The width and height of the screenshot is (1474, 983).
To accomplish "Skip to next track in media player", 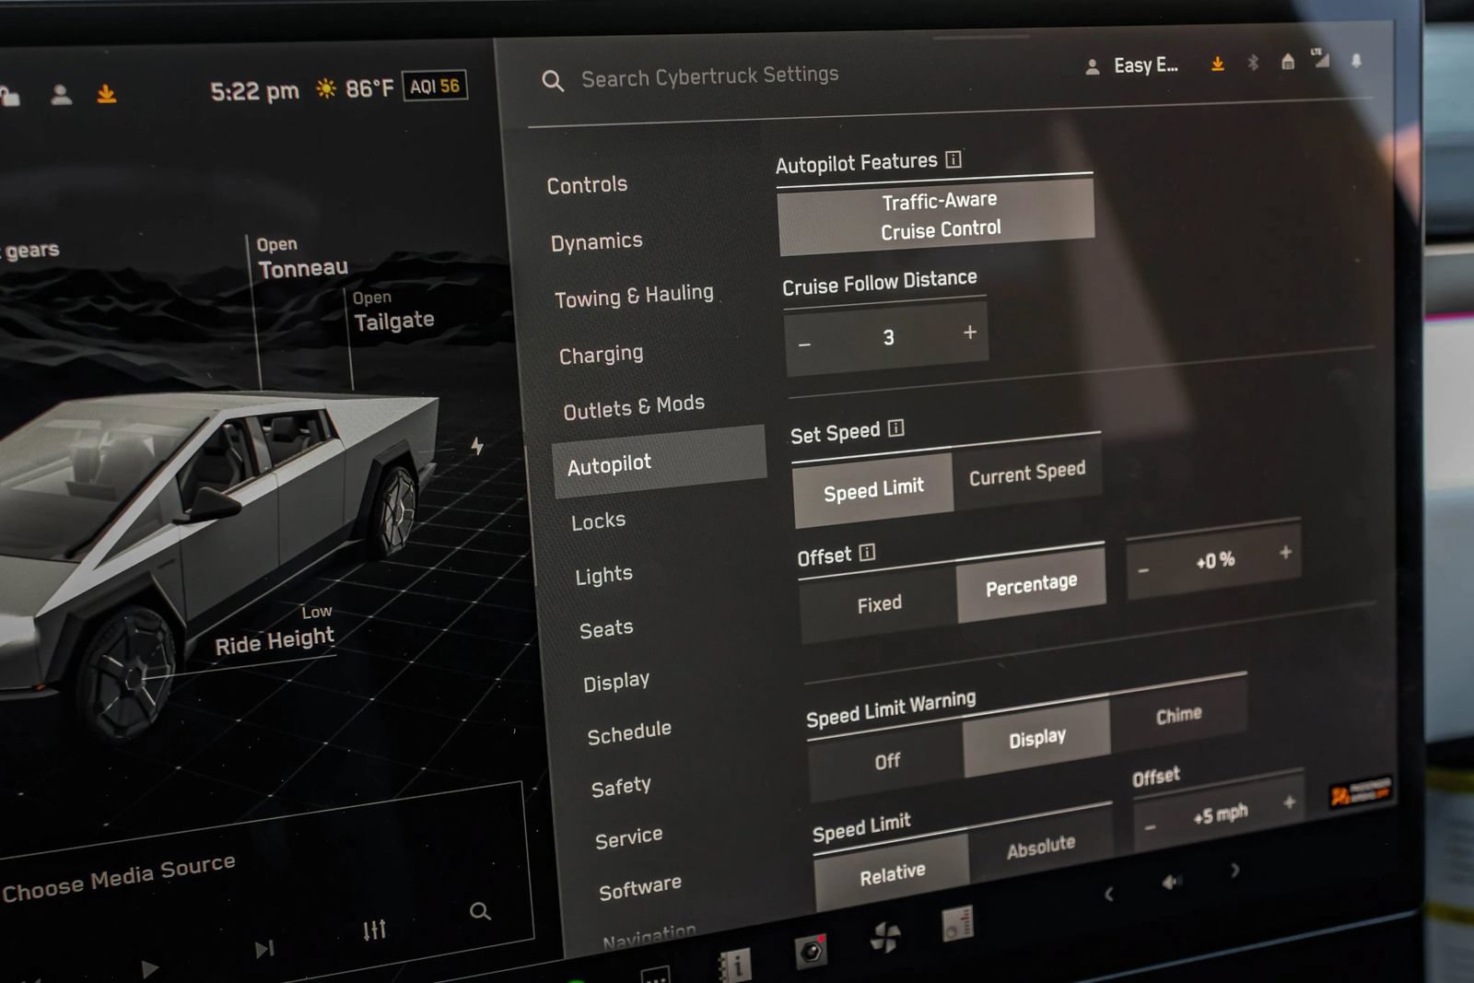I will [x=264, y=949].
